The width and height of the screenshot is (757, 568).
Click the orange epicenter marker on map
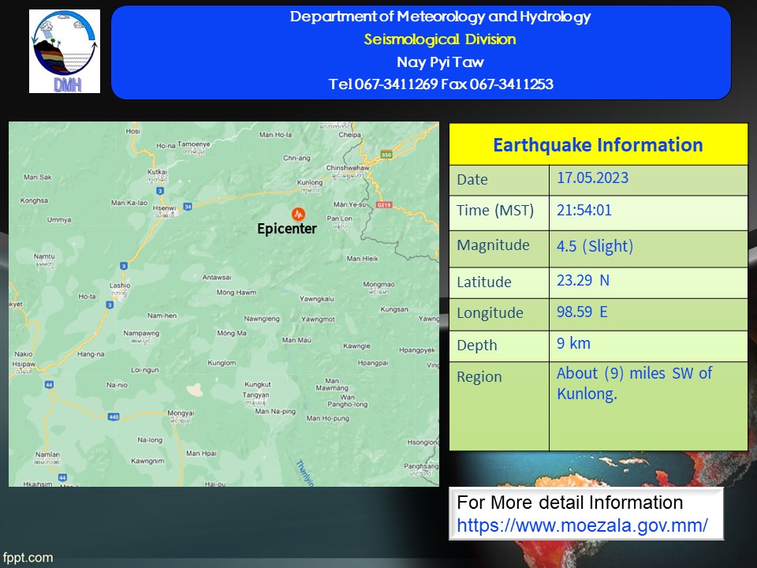point(298,214)
